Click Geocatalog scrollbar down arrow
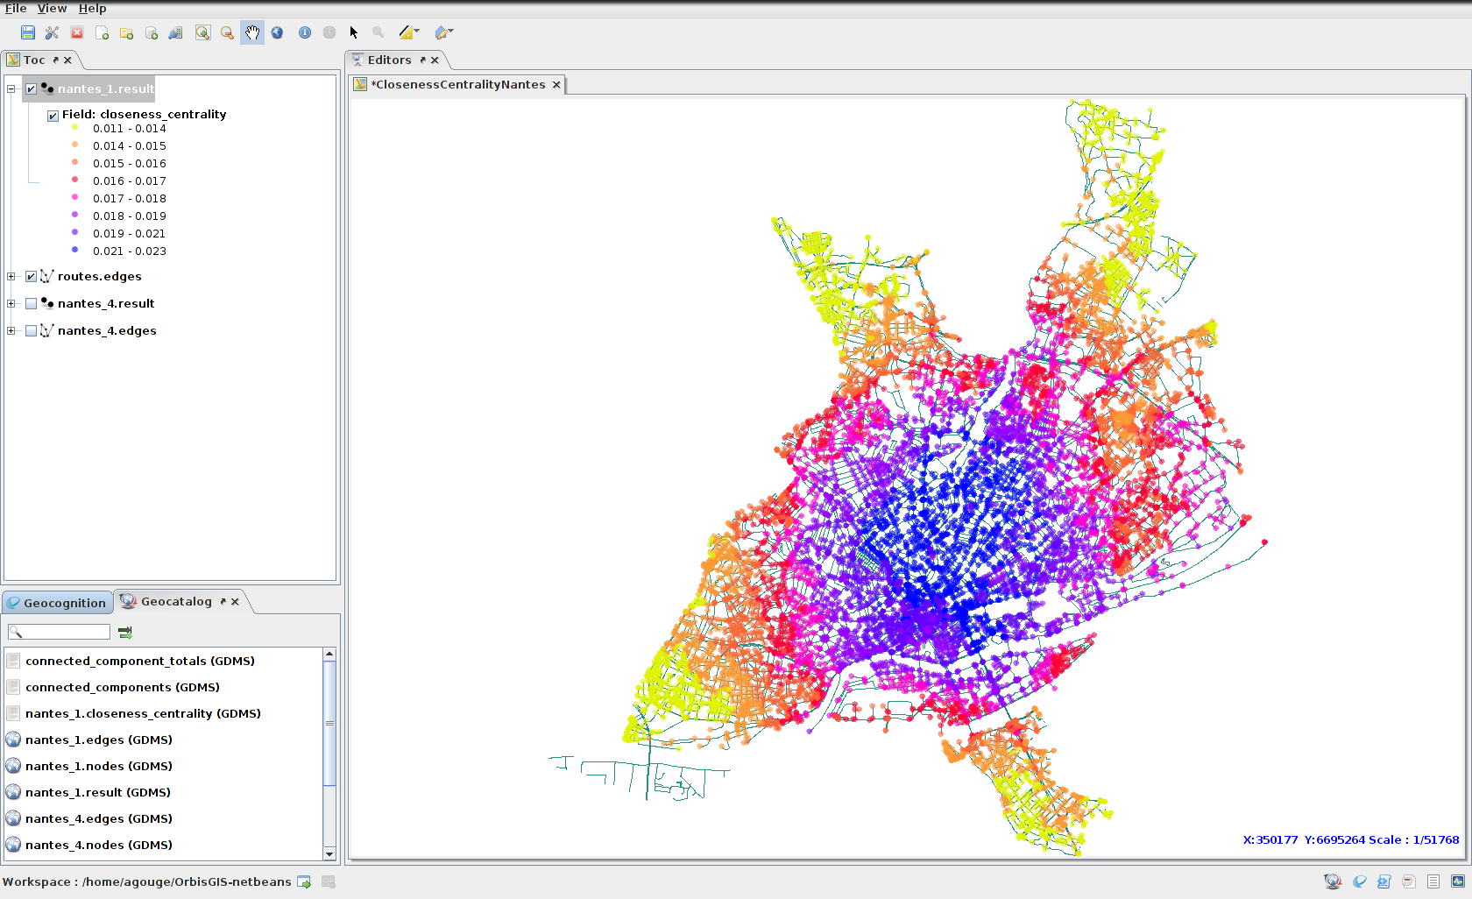1472x899 pixels. pyautogui.click(x=329, y=853)
